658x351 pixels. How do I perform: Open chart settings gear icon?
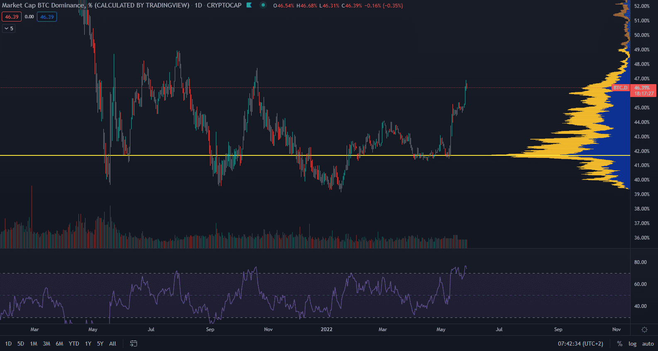click(644, 329)
